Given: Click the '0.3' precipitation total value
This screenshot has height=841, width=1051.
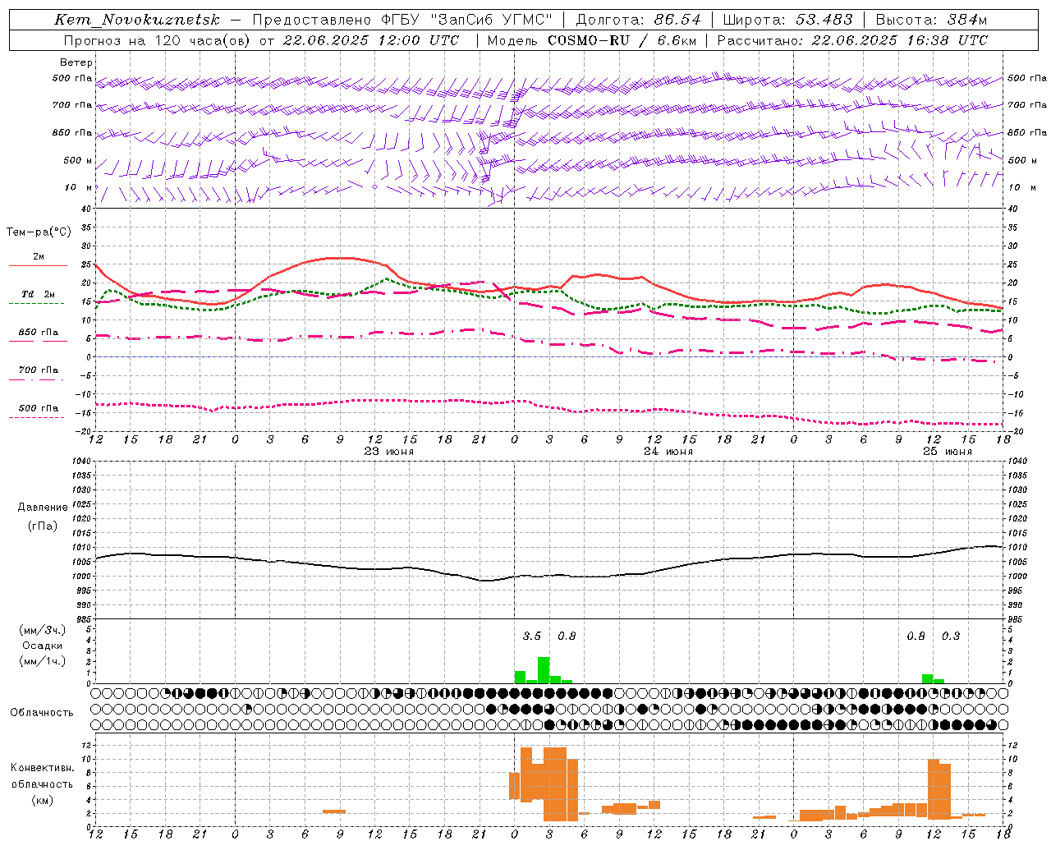Looking at the screenshot, I should click(951, 636).
